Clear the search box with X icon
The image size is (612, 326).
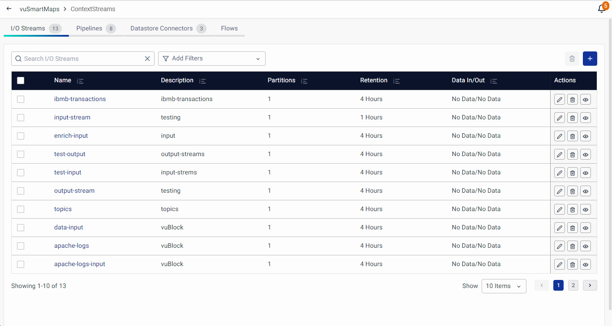pyautogui.click(x=147, y=59)
